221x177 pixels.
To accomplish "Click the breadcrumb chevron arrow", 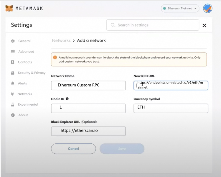I will 74,41.
